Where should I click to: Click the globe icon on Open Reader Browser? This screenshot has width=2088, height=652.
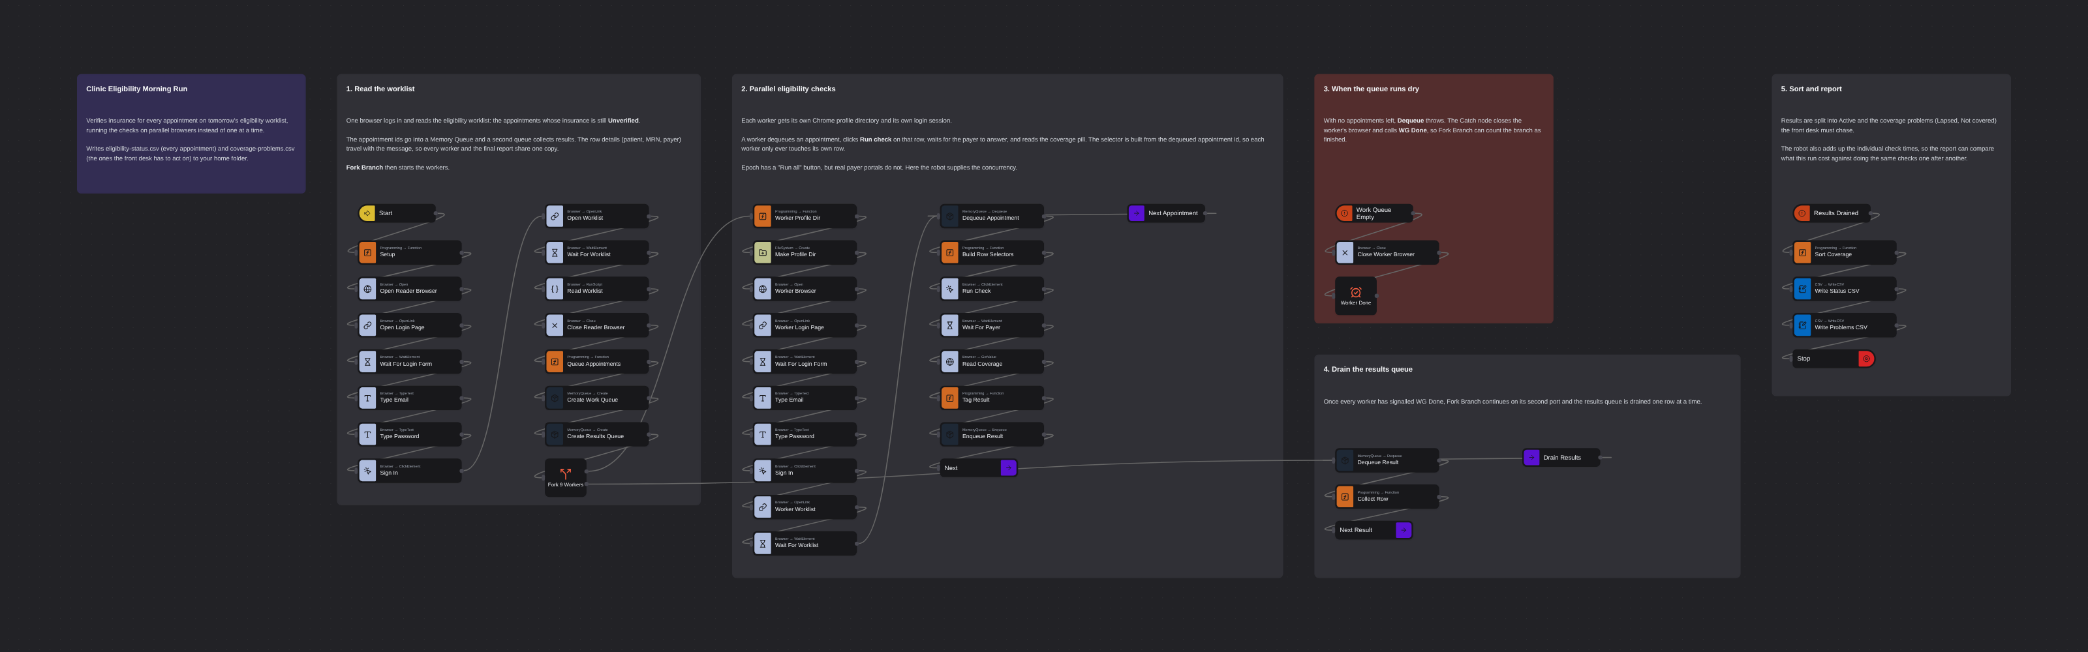[x=368, y=289]
